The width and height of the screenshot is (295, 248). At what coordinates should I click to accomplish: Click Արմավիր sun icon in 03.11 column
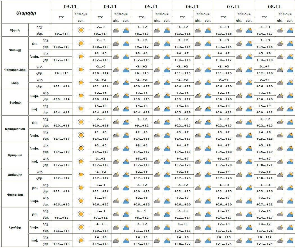(81, 175)
